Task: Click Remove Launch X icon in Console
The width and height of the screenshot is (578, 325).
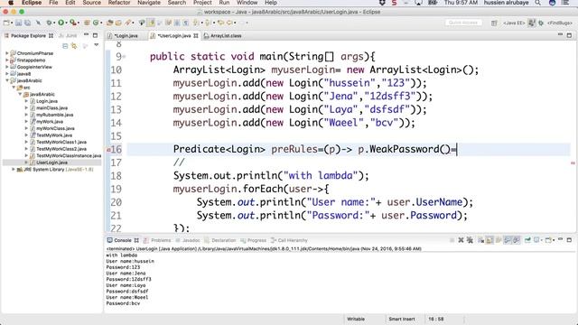Action: click(461, 240)
